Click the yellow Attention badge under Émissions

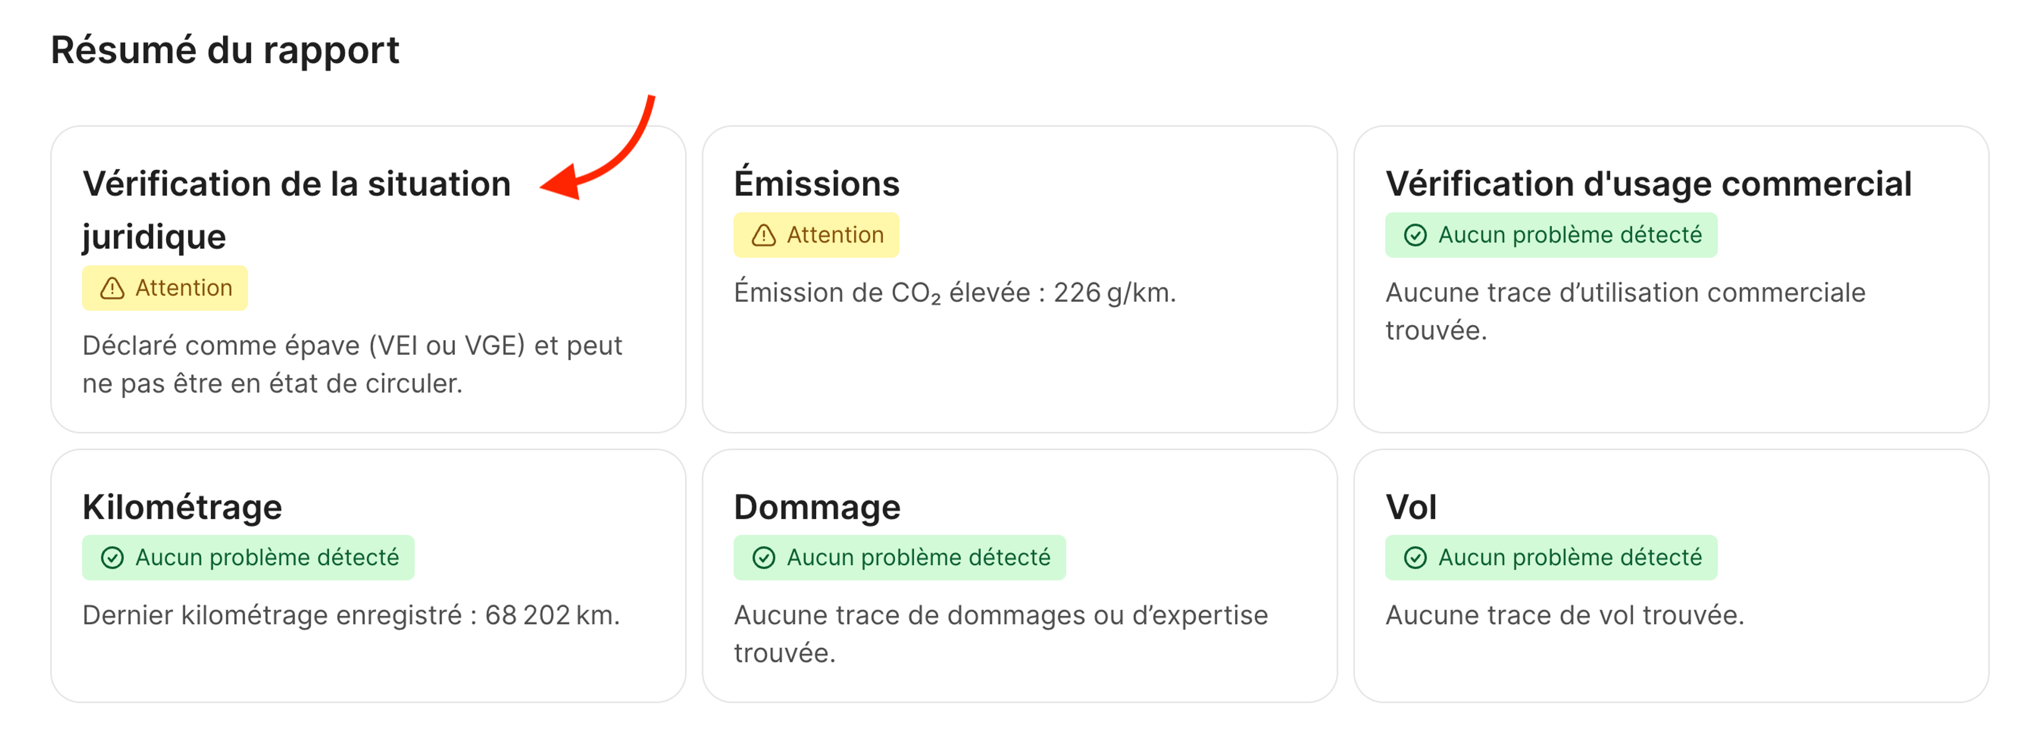click(x=816, y=234)
